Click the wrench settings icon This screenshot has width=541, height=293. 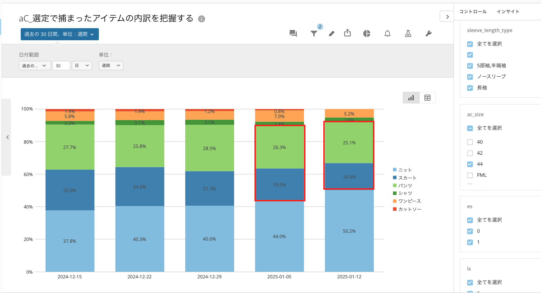click(x=429, y=34)
